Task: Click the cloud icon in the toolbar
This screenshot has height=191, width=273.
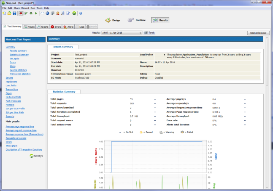Action: pyautogui.click(x=42, y=13)
